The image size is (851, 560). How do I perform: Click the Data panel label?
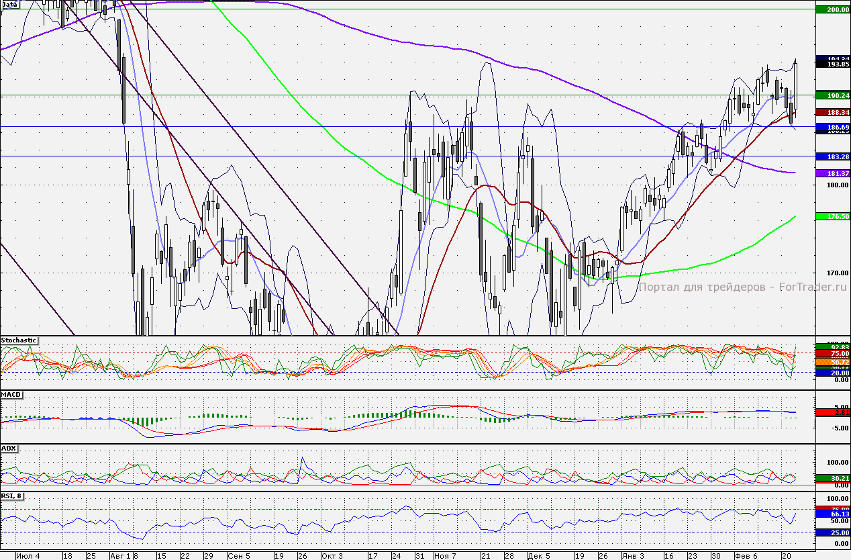point(9,4)
